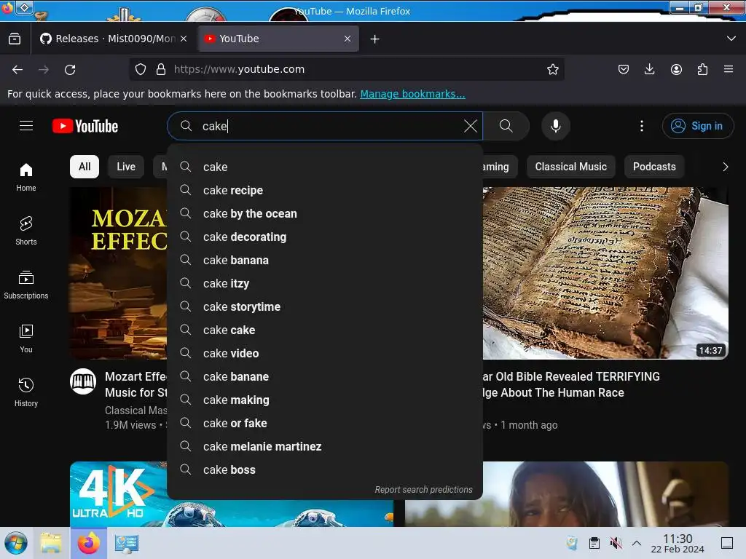746x559 pixels.
Task: Expand hidden system tray icons
Action: click(637, 543)
